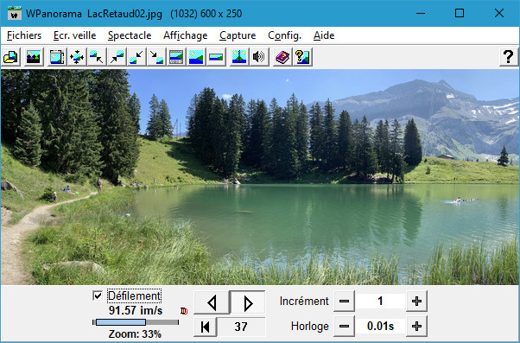Toggle sound with the speaker icon
This screenshot has height=343, width=520.
(x=259, y=57)
